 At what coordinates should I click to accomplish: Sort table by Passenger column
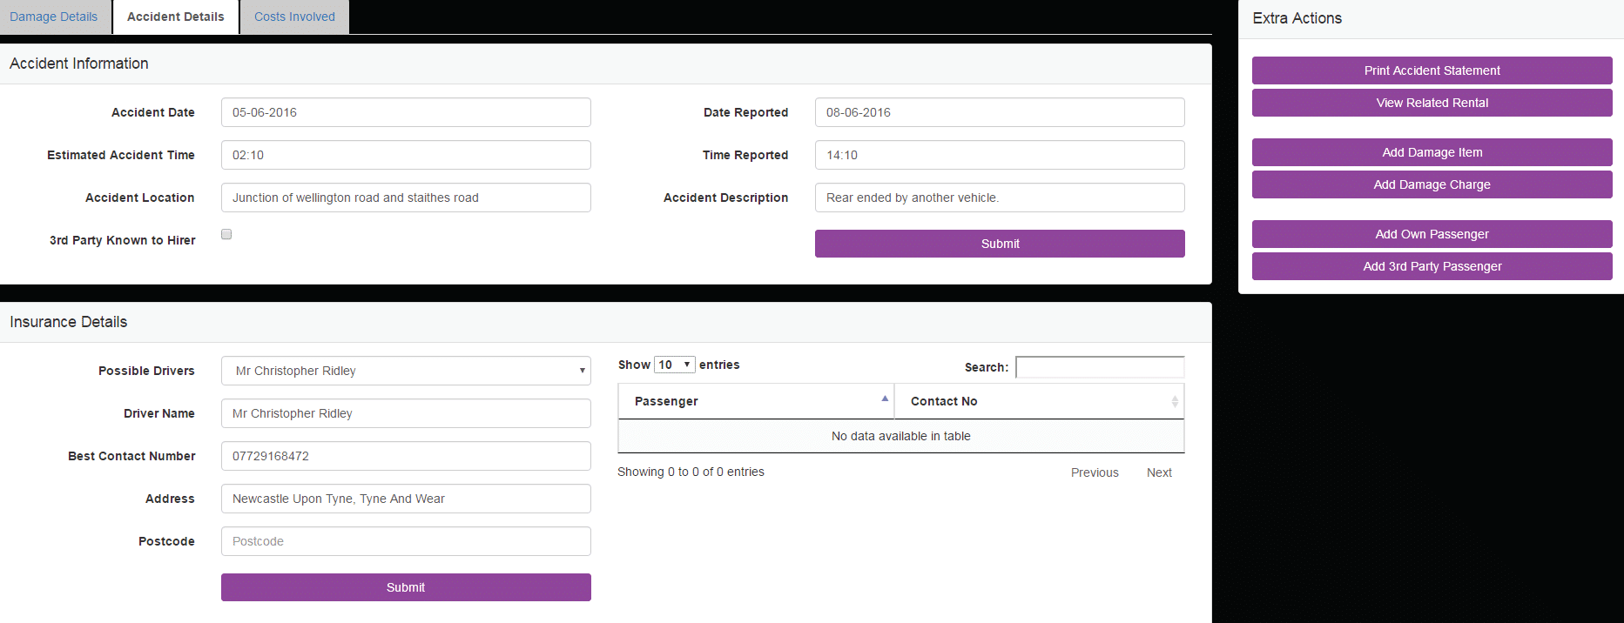click(755, 401)
